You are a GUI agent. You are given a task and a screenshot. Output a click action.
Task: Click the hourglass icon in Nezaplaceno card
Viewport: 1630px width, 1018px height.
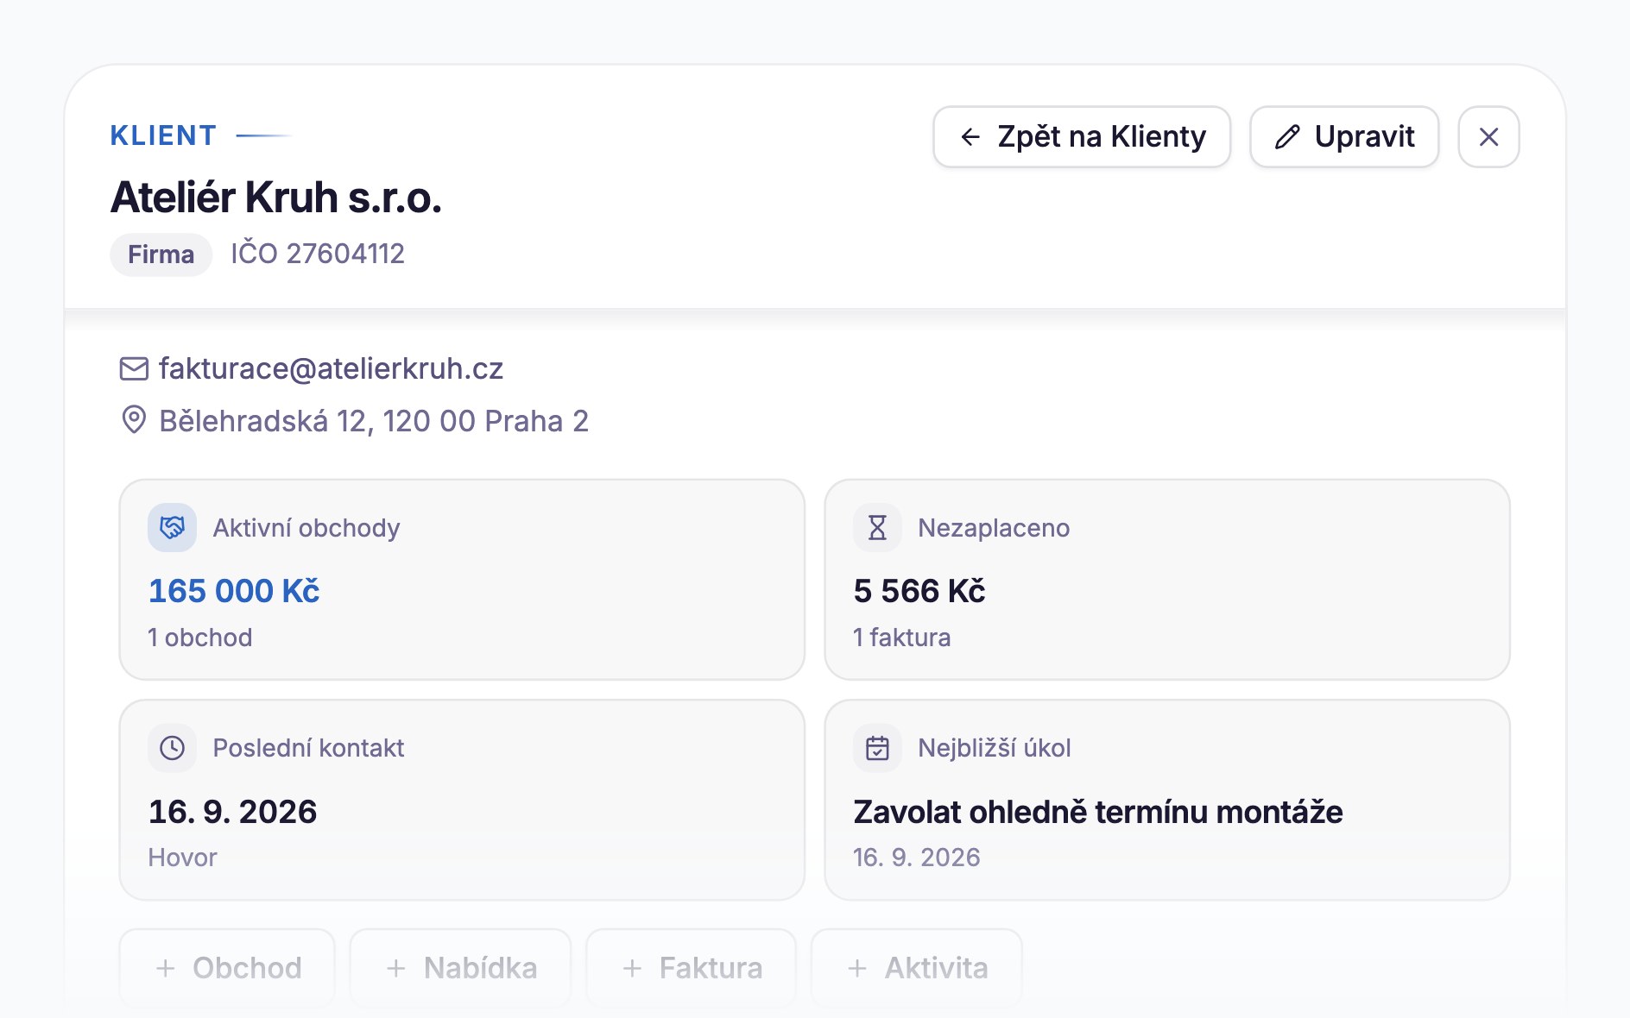(877, 527)
